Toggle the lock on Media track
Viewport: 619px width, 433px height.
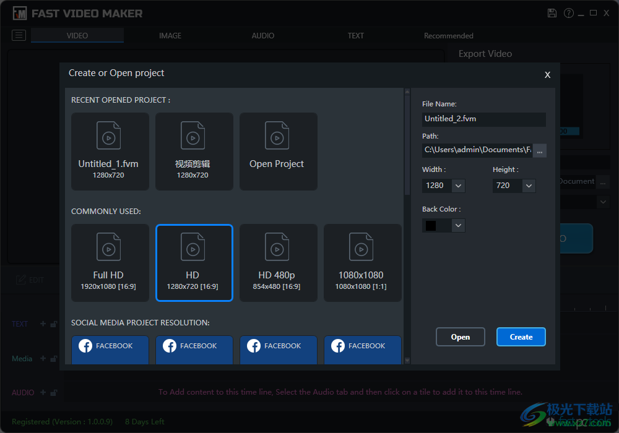[x=54, y=359]
